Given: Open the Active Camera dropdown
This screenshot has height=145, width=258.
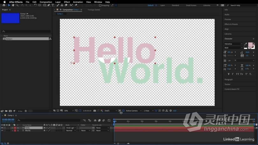Looking at the screenshot, I should (x=133, y=111).
